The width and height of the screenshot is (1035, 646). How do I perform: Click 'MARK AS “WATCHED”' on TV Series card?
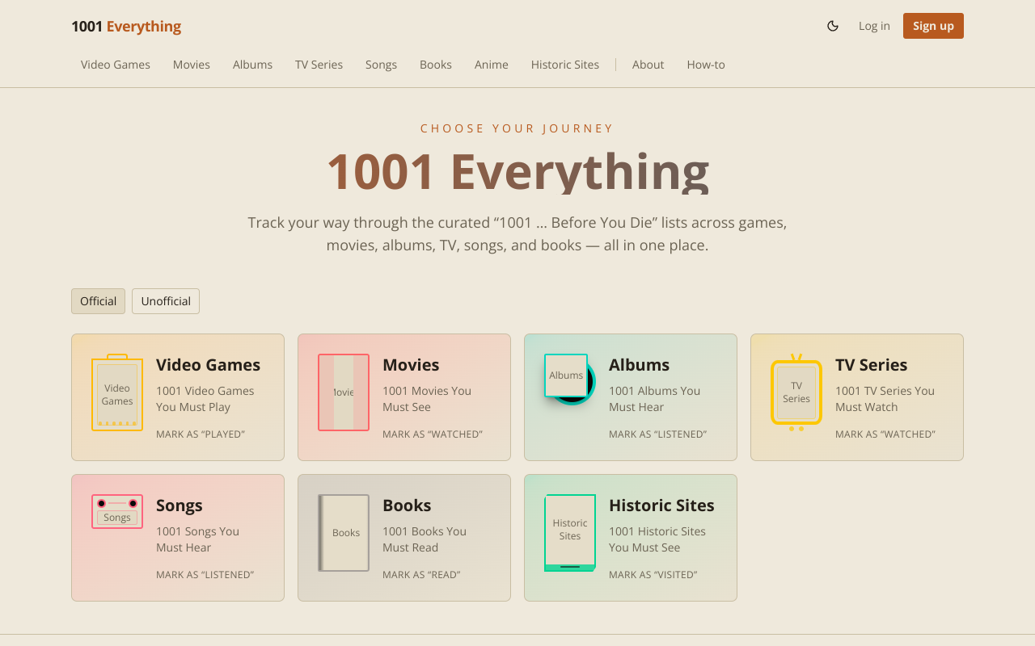[x=885, y=434]
